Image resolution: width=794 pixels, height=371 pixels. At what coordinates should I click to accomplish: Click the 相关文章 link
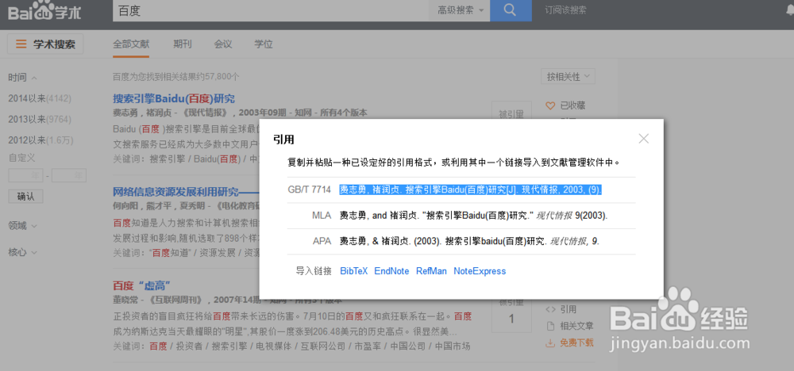coord(576,326)
